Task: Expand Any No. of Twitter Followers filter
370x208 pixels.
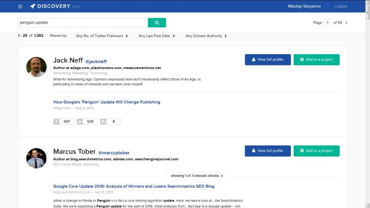Action: pos(102,36)
